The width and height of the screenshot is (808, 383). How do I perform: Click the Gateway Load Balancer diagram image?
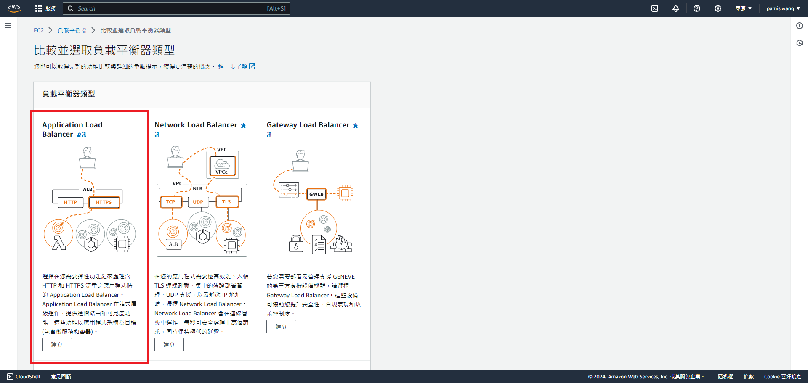(314, 202)
